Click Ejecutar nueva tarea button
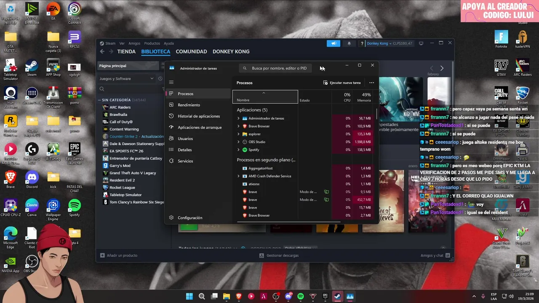This screenshot has width=539, height=303. [342, 82]
